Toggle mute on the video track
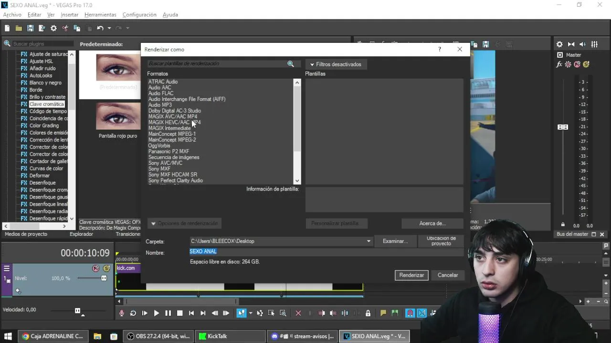This screenshot has height=343, width=611. pyautogui.click(x=96, y=269)
